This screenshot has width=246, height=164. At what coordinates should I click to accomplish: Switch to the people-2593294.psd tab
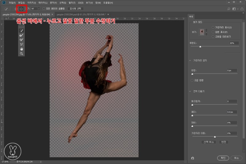click(x=81, y=14)
